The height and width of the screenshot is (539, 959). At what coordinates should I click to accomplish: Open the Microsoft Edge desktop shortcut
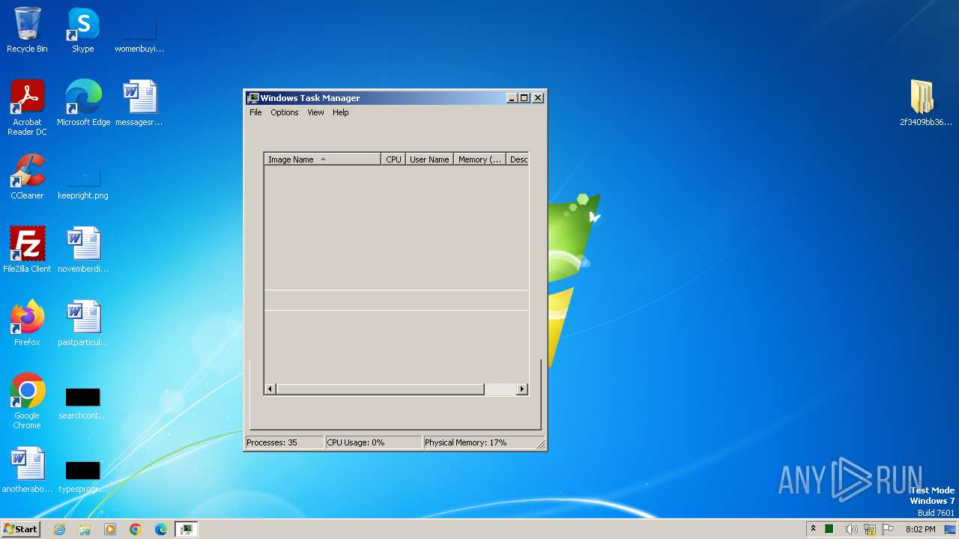coord(83,103)
